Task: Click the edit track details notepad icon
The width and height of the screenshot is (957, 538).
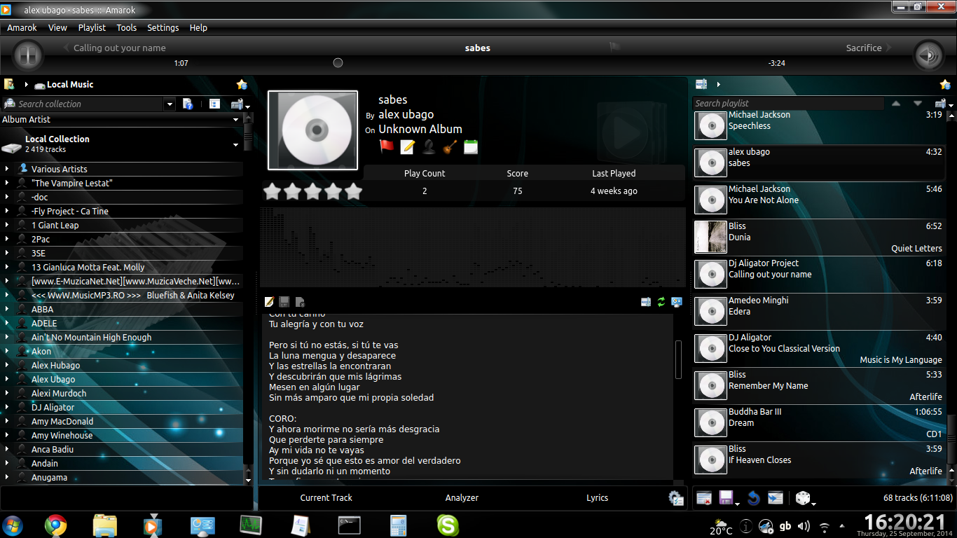Action: (x=408, y=146)
